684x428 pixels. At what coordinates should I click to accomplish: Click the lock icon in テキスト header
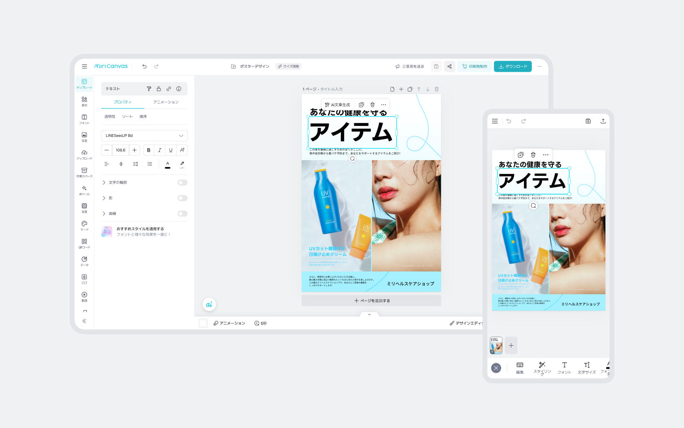click(159, 89)
